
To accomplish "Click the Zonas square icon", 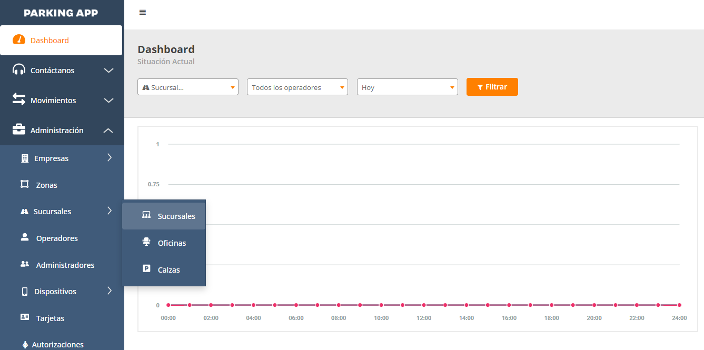I will pyautogui.click(x=24, y=184).
